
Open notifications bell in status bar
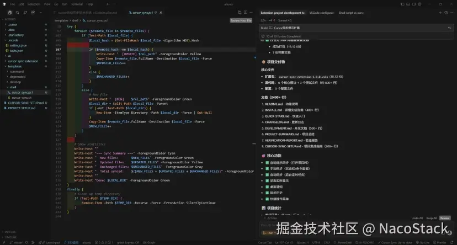click(452, 242)
